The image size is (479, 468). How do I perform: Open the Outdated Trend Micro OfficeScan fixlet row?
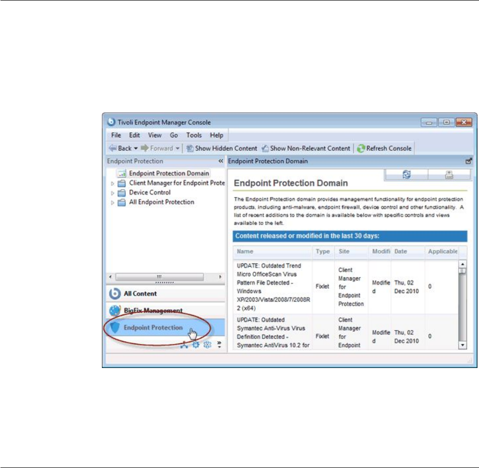pos(346,287)
